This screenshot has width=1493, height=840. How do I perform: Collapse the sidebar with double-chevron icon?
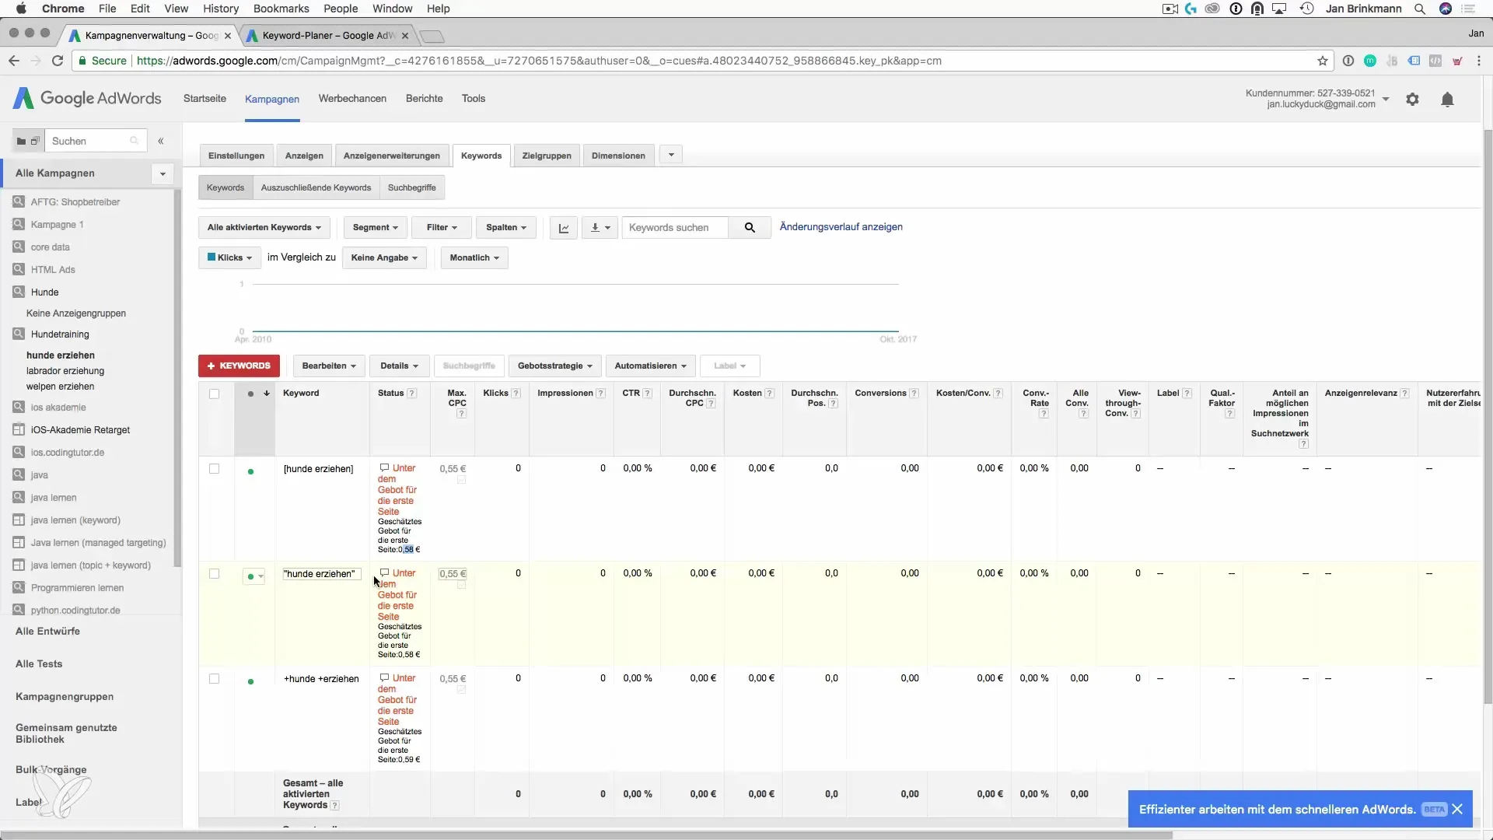point(161,141)
